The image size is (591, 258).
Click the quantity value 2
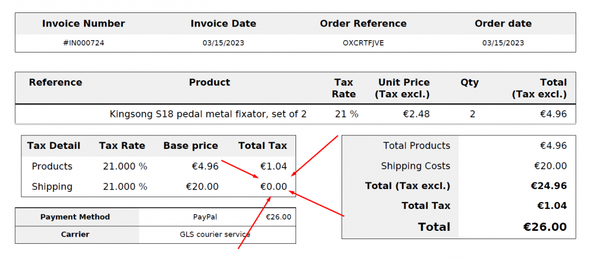point(472,114)
